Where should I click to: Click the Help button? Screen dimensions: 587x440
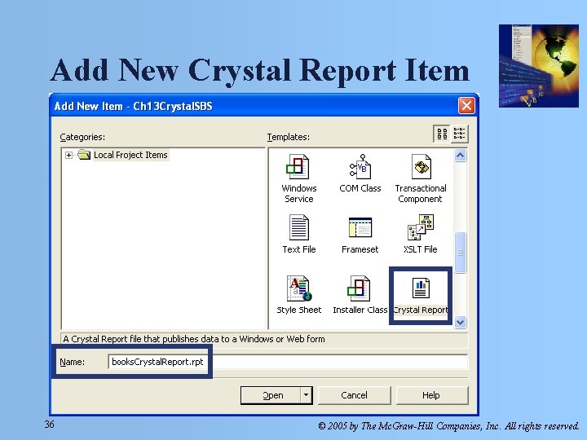click(x=431, y=395)
